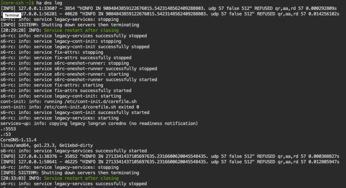Click the green restart message at 20:33:03
The width and height of the screenshot is (346, 188).
point(81,178)
